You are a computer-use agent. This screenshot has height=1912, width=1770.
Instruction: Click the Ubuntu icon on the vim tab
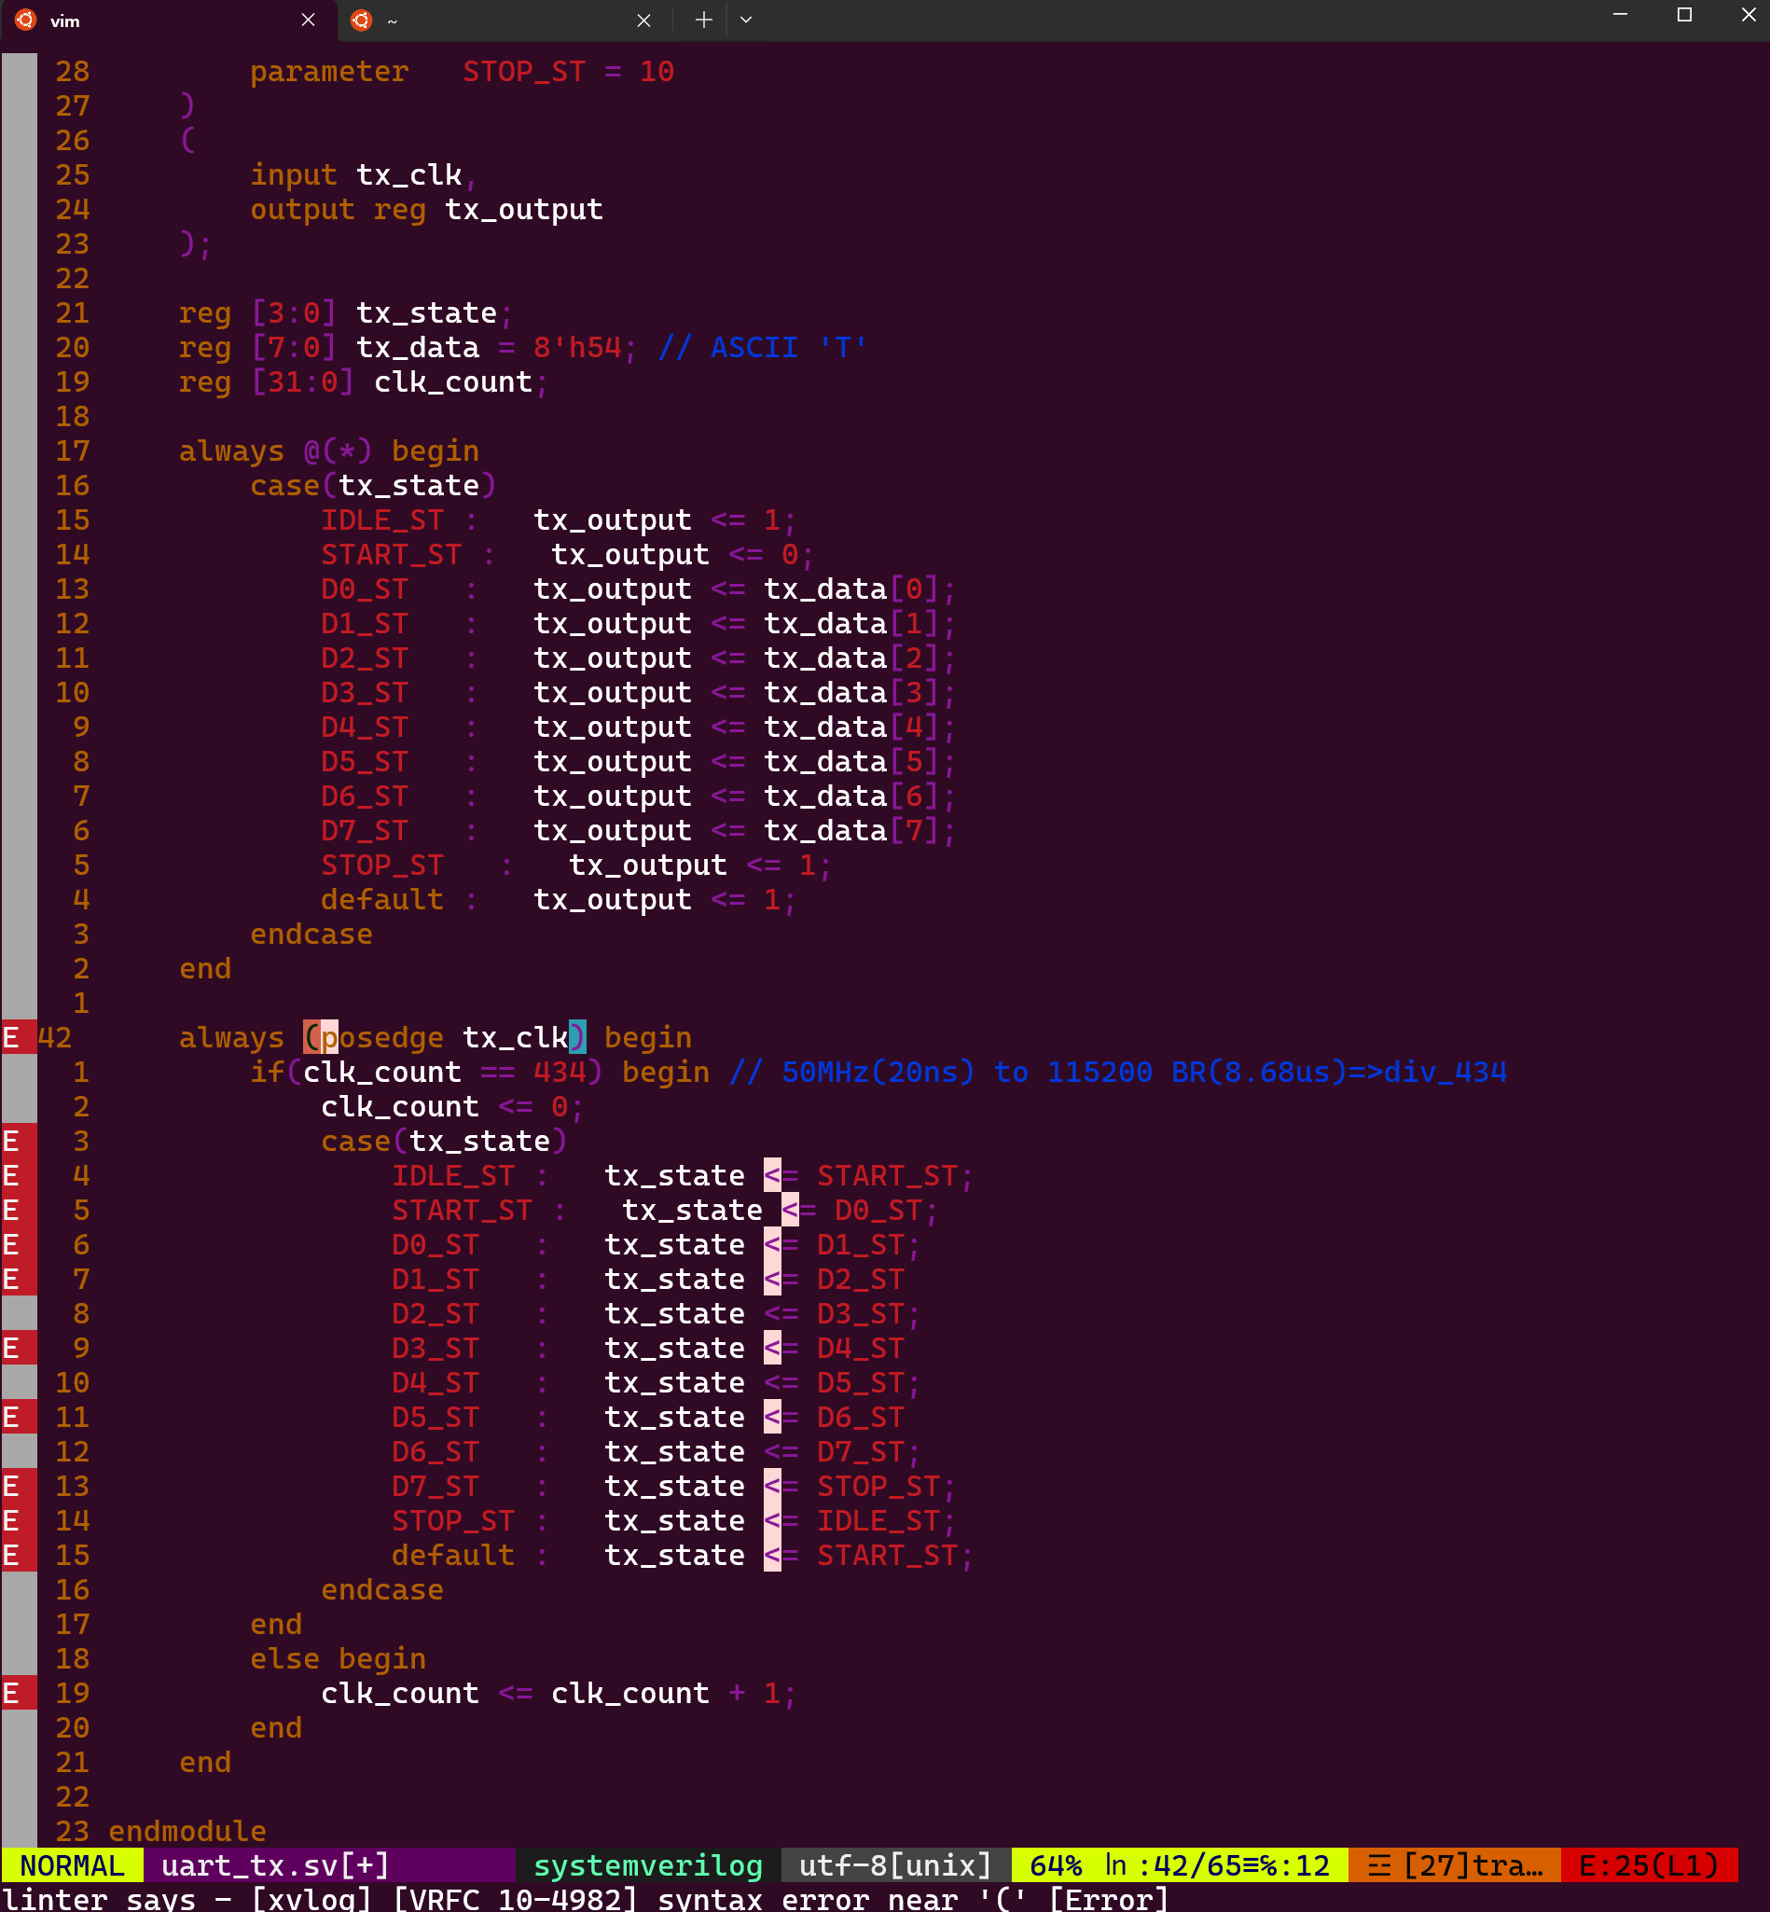26,21
